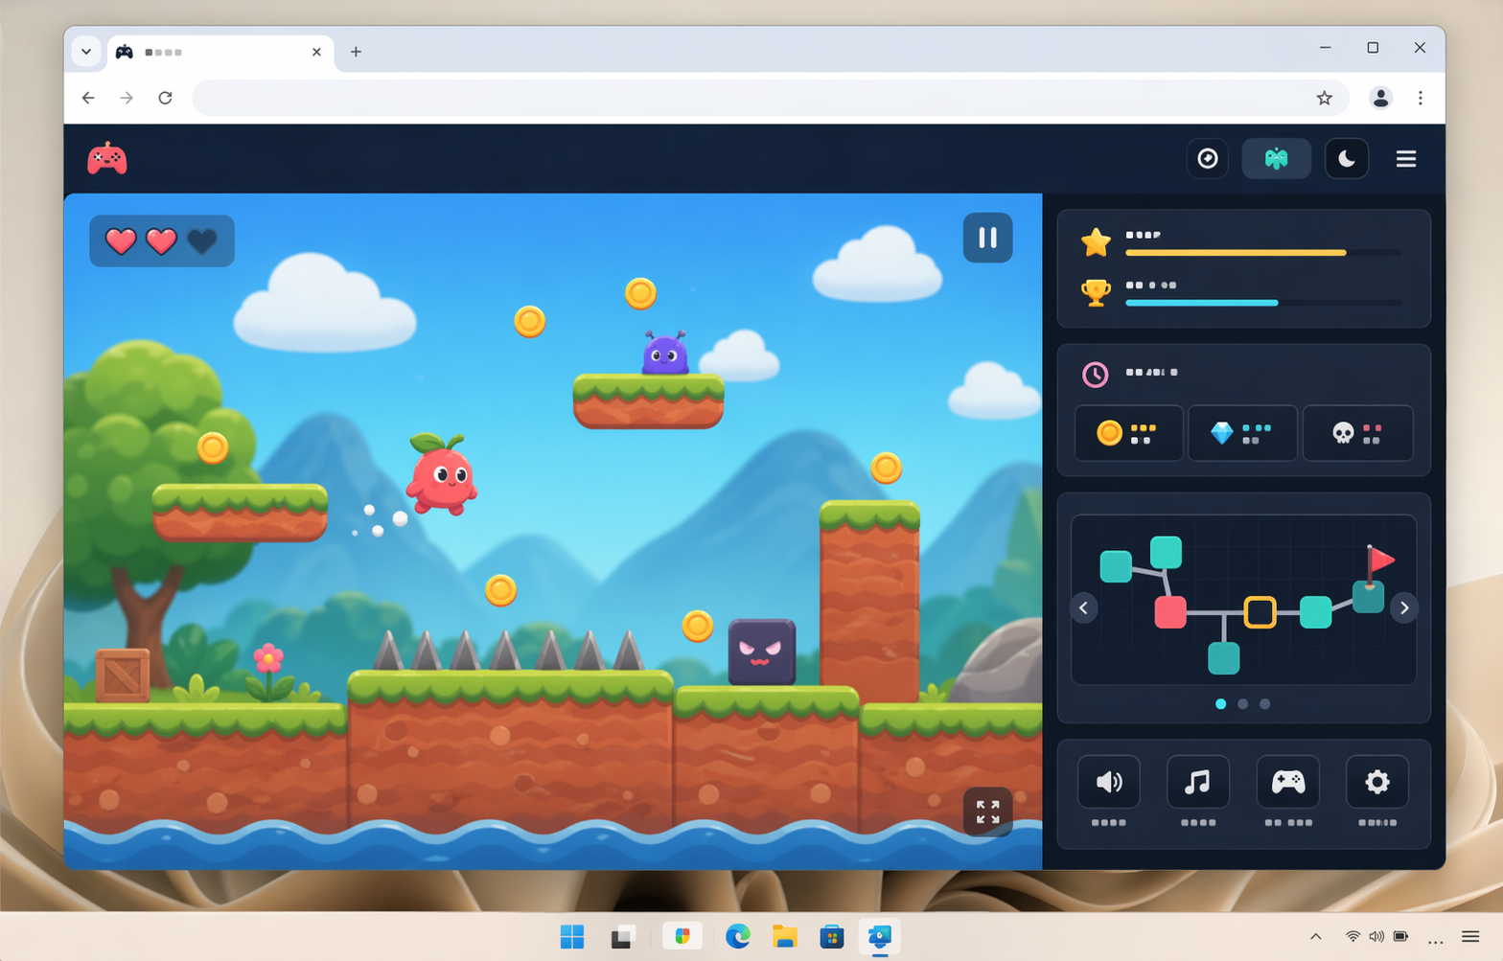Open a new browser tab
The height and width of the screenshot is (961, 1503).
(x=356, y=52)
